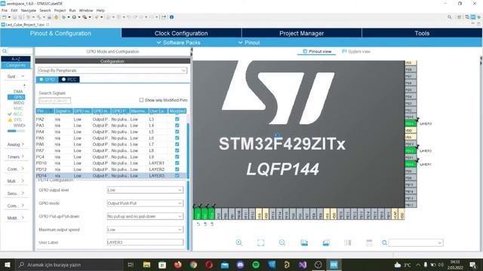Switch to System view
Screen dimensions: 483x271
356,52
